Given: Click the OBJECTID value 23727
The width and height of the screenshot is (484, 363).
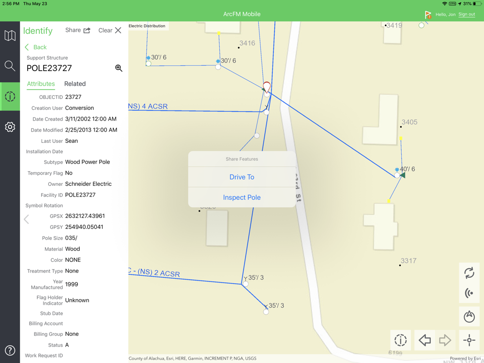Looking at the screenshot, I should [73, 97].
